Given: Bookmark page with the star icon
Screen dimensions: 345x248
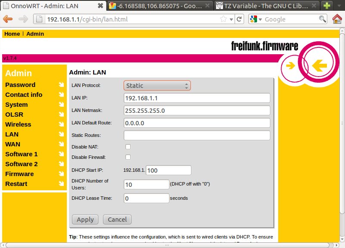Looking at the screenshot, I should [223, 19].
